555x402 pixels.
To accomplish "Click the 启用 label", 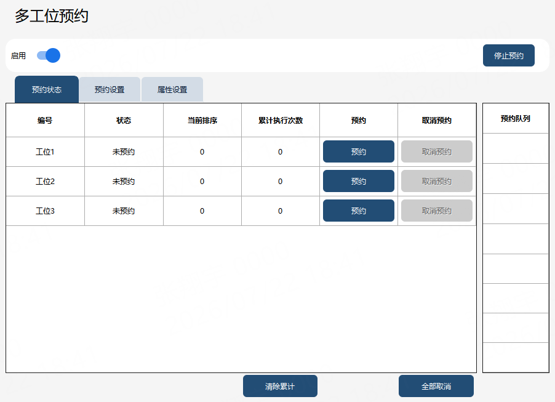I will [x=18, y=55].
